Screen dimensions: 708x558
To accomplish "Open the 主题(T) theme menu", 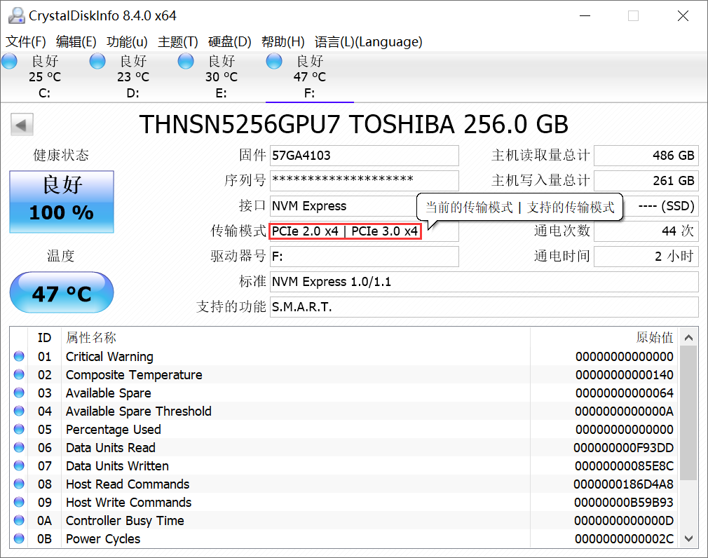I will (x=178, y=42).
